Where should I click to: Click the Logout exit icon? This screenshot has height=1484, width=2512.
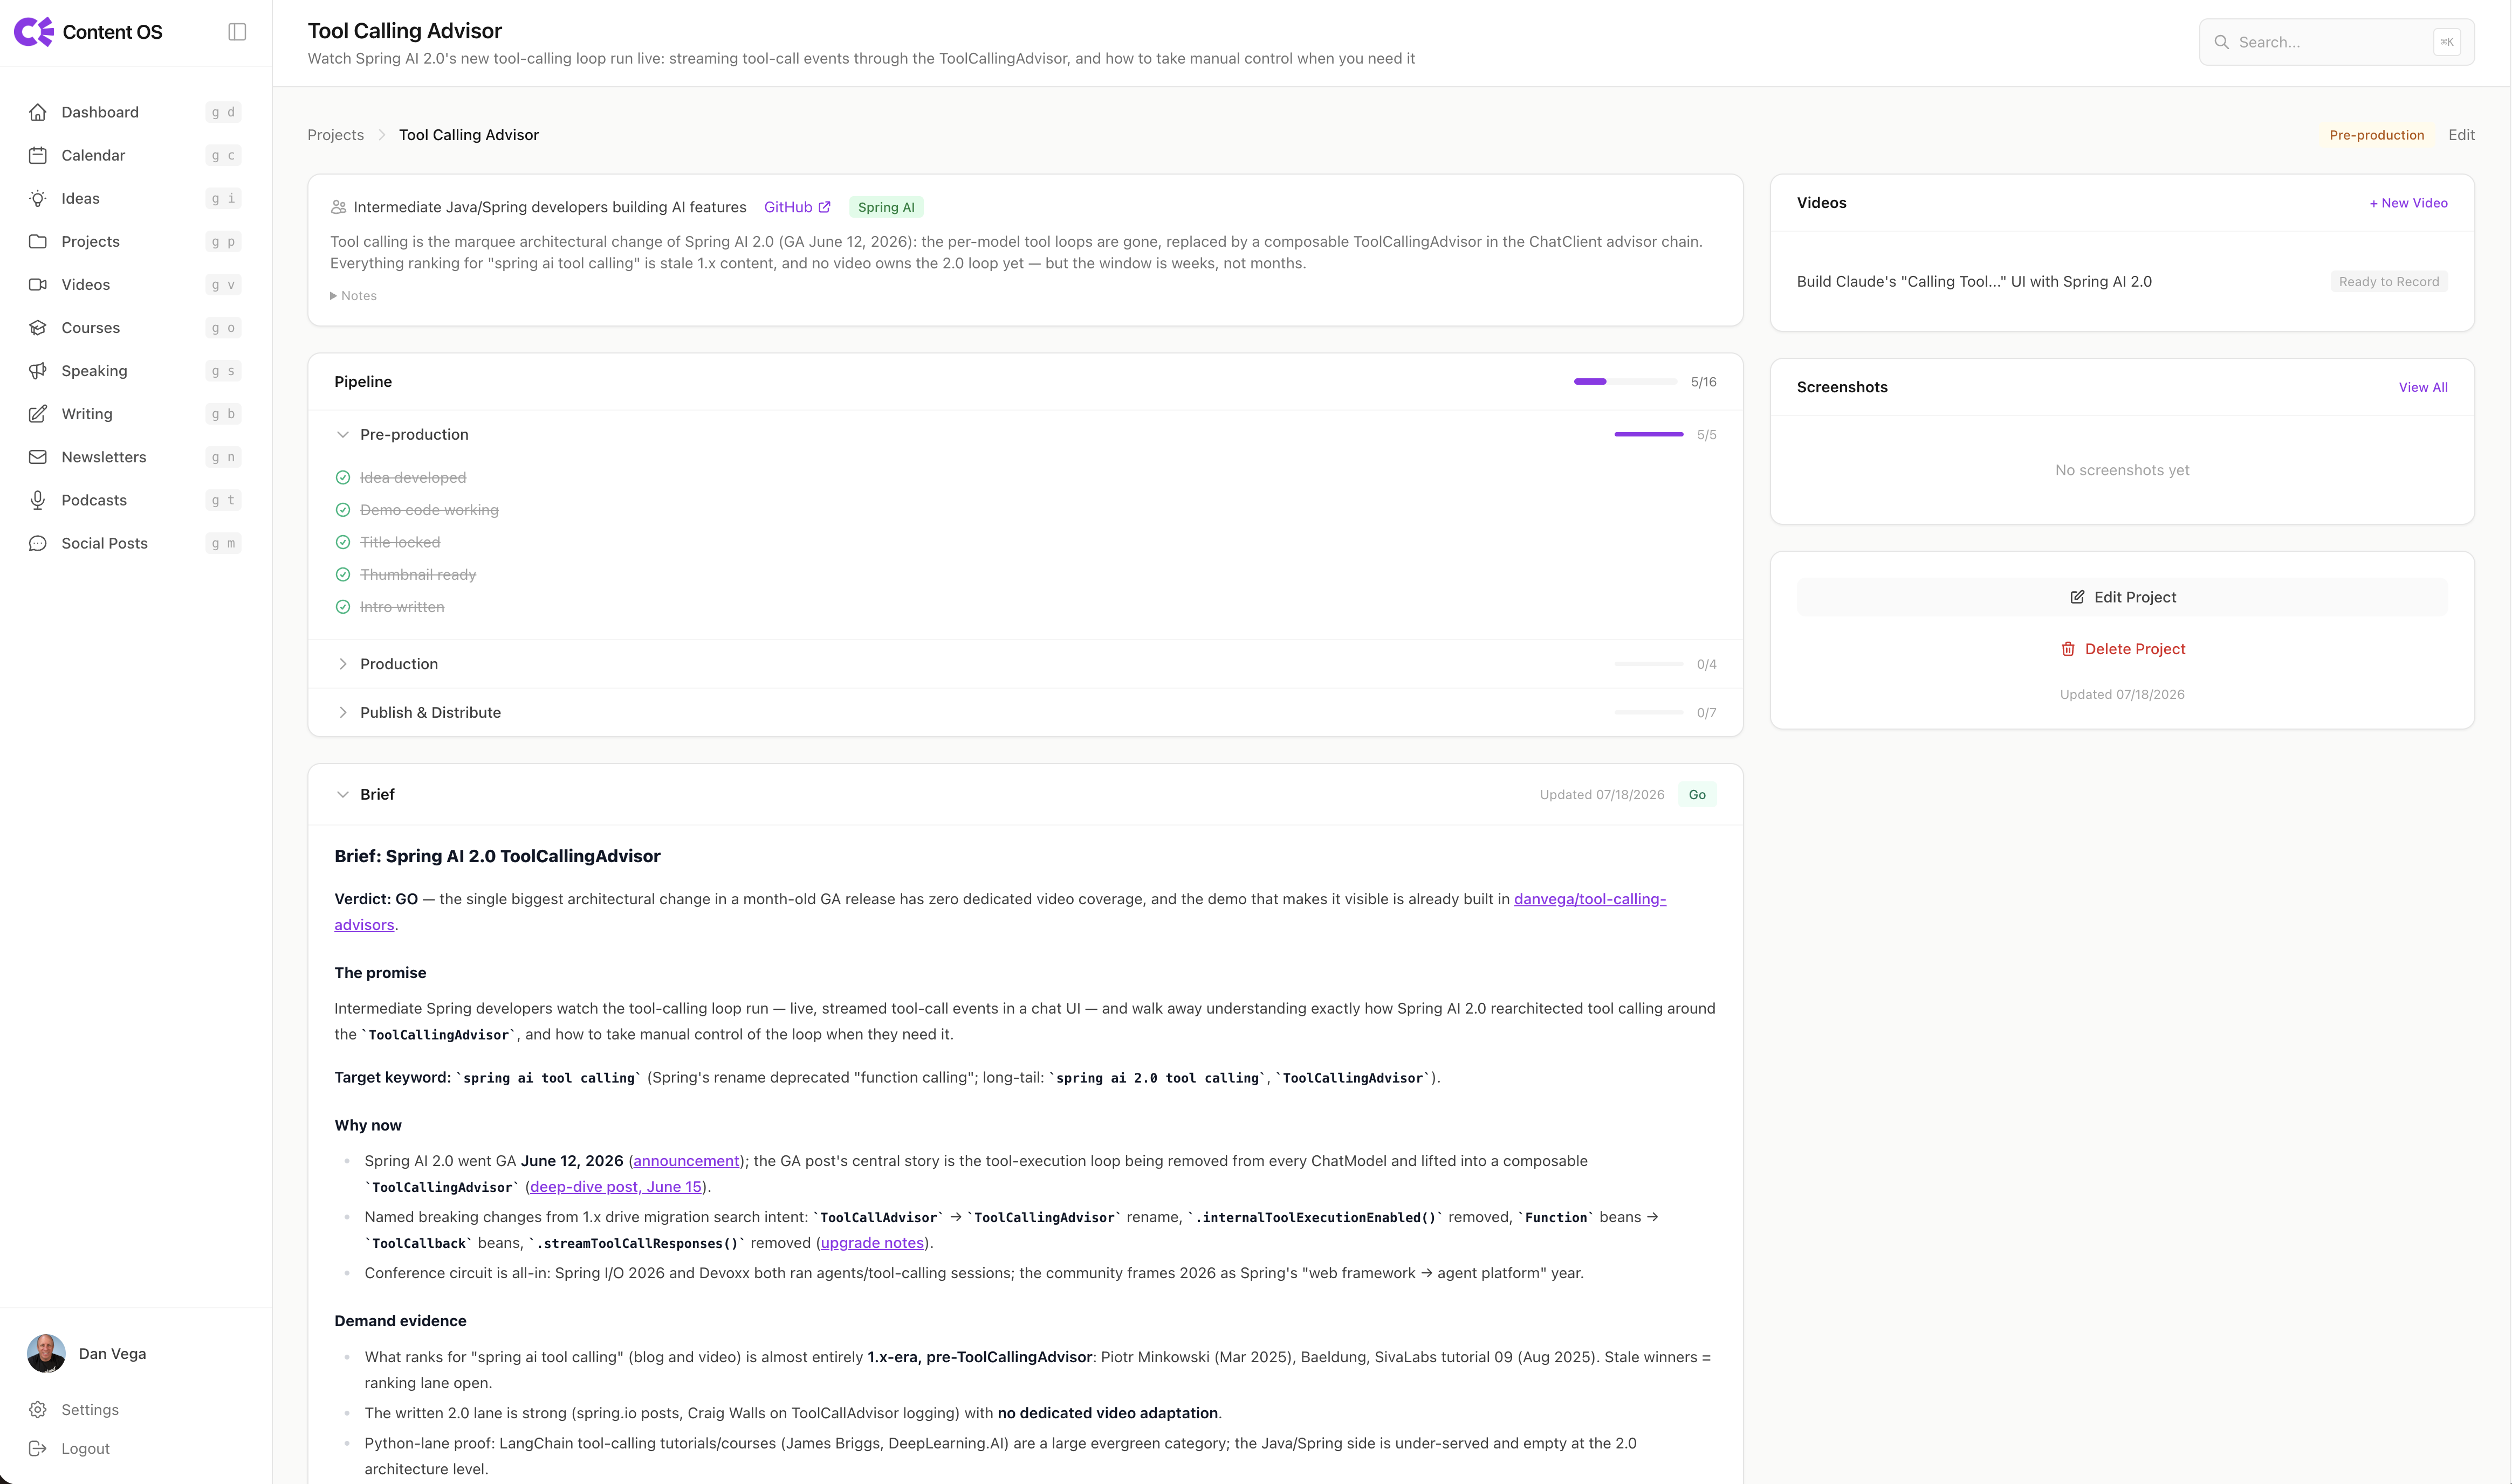[38, 1448]
